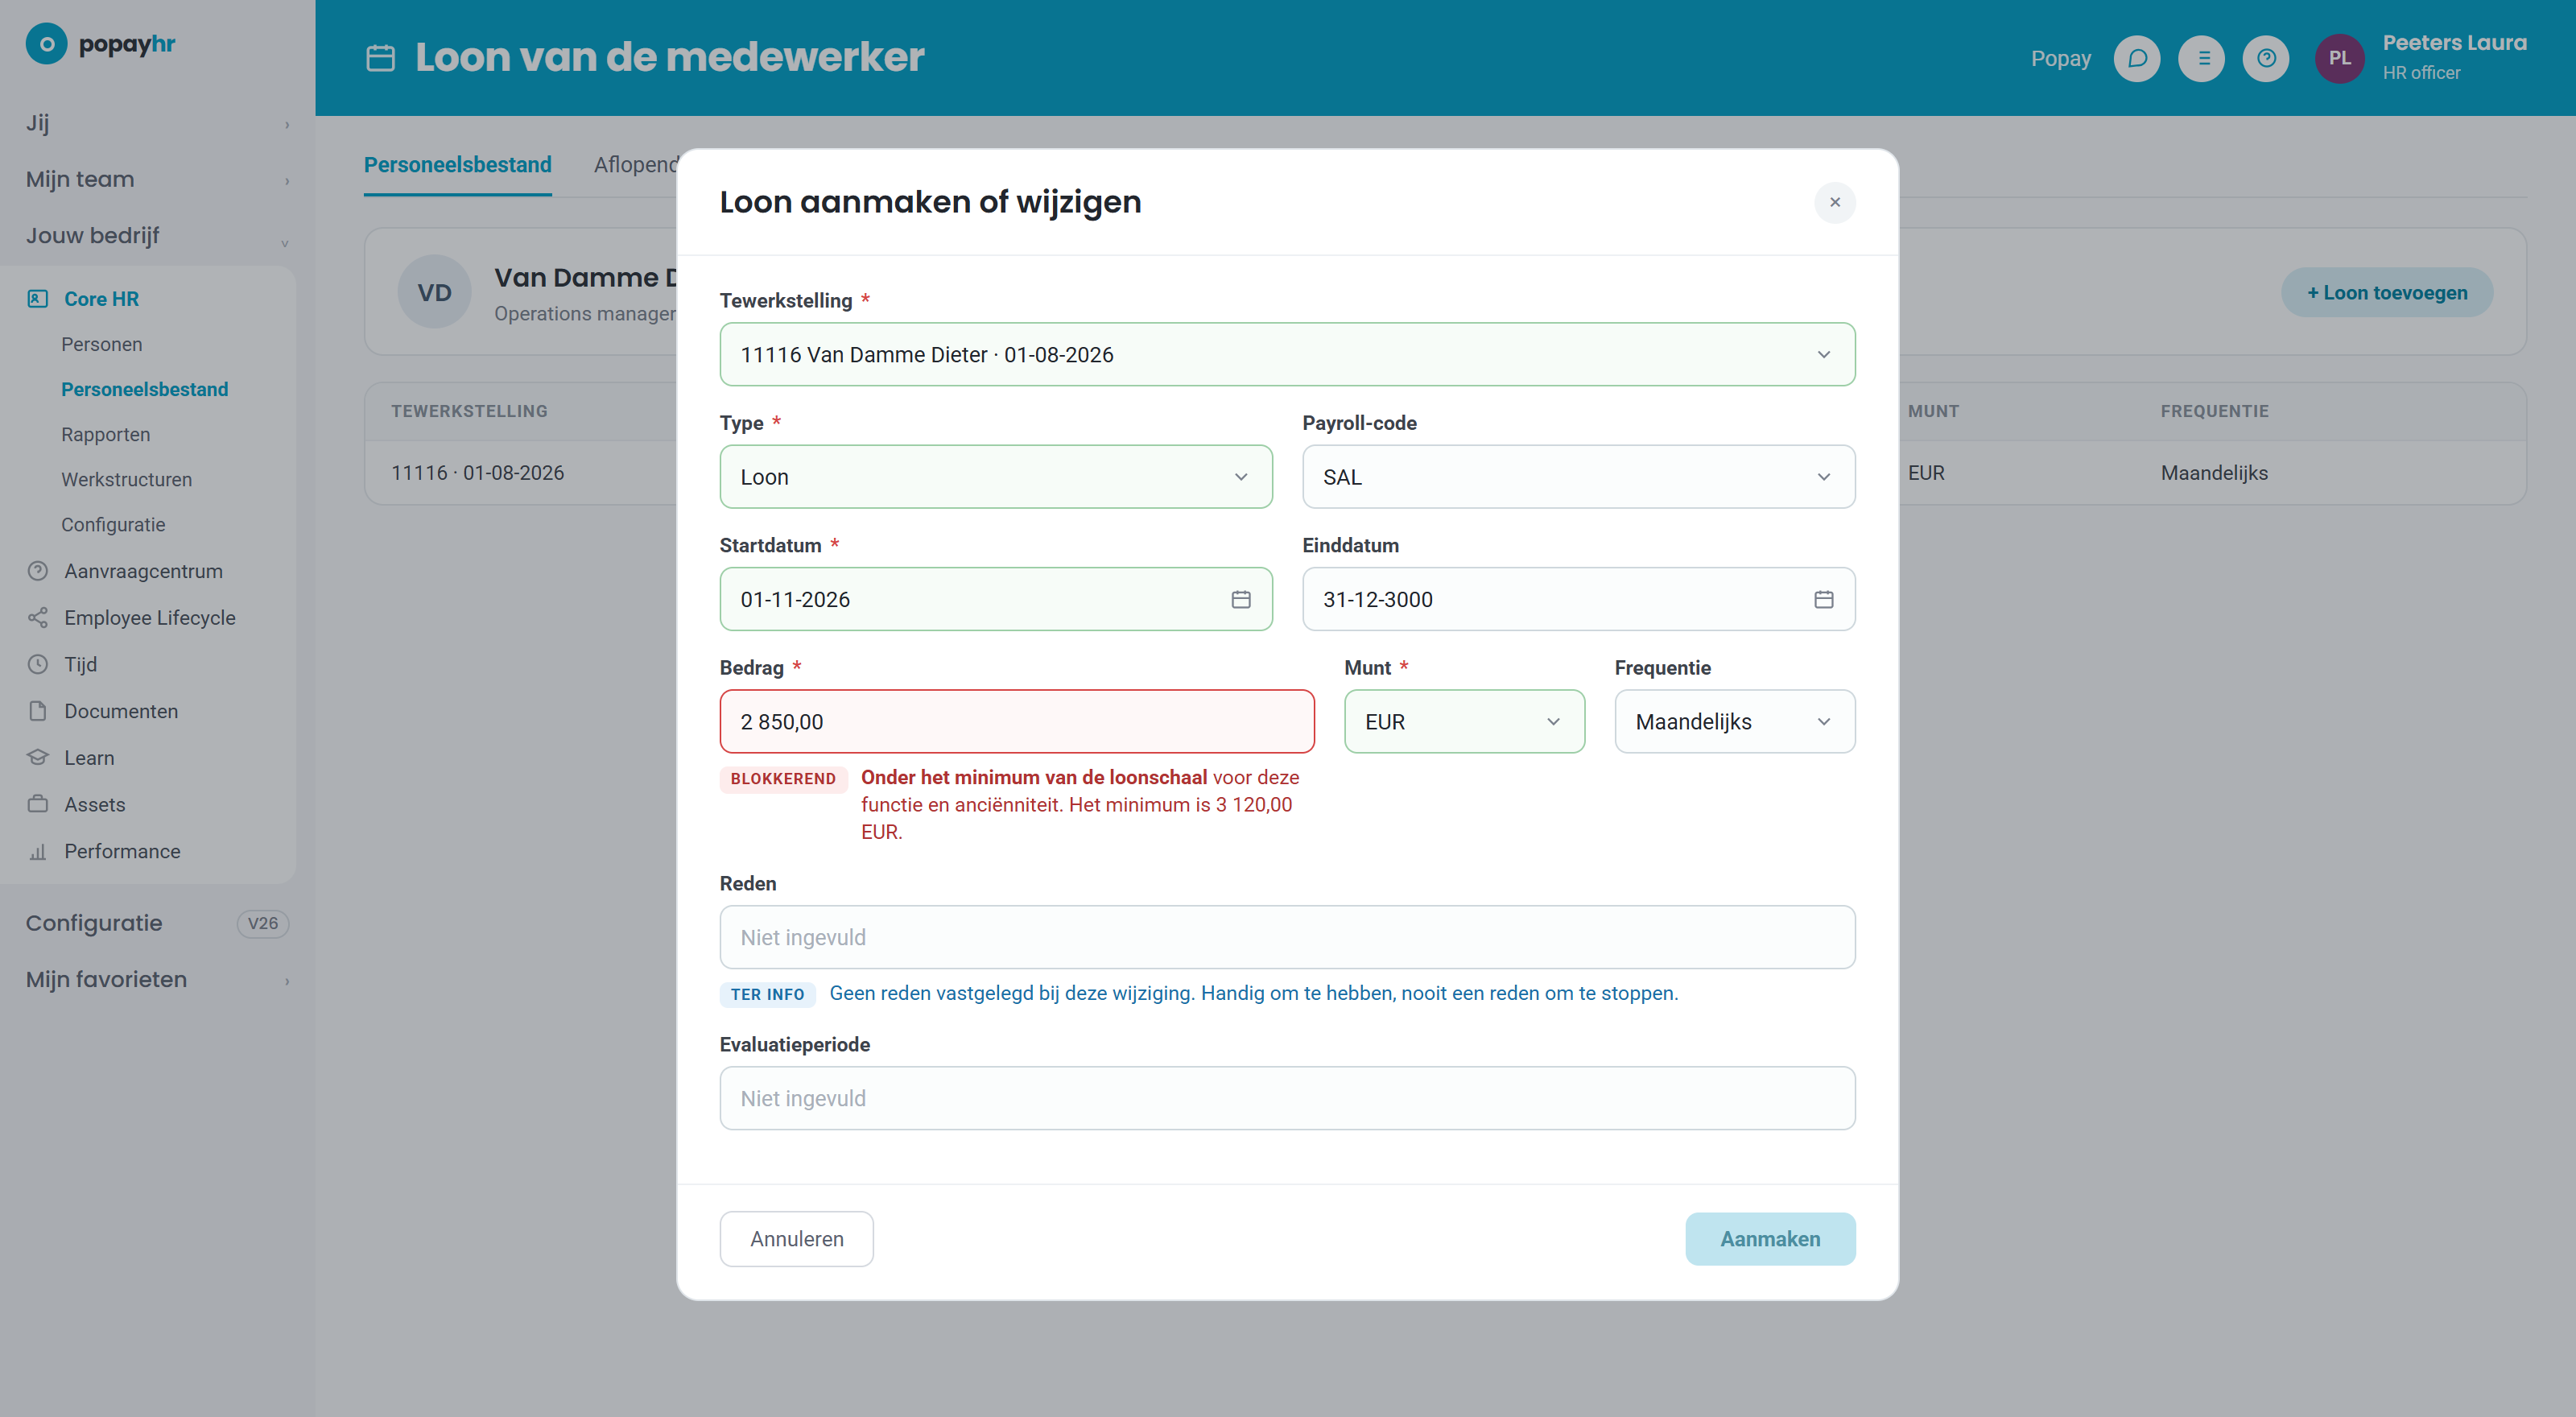Click the Reden input field
The height and width of the screenshot is (1417, 2576).
point(1287,937)
